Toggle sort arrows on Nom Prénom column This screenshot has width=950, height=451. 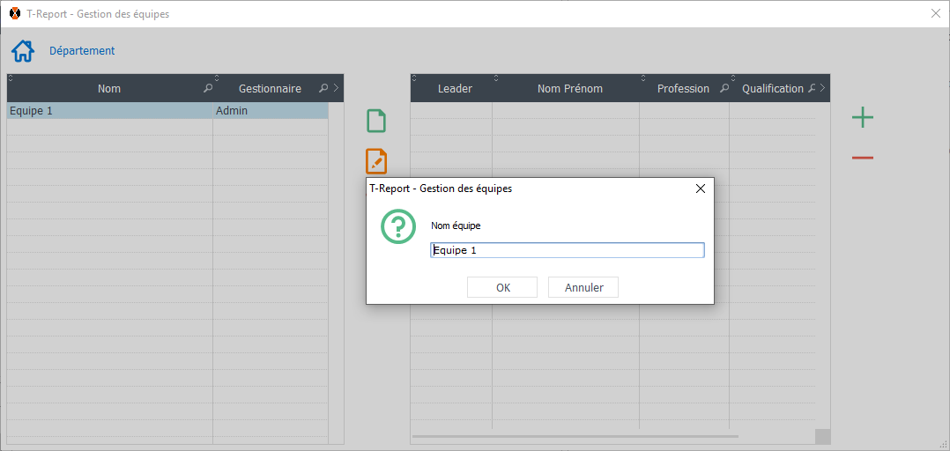pos(496,78)
